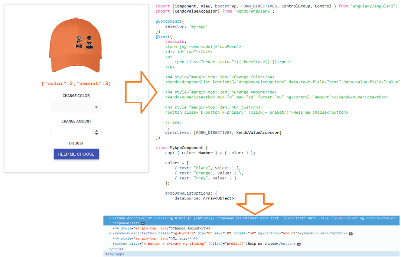The height and width of the screenshot is (257, 401).
Task: Click the Help Me Choose button
Action: pos(76,154)
